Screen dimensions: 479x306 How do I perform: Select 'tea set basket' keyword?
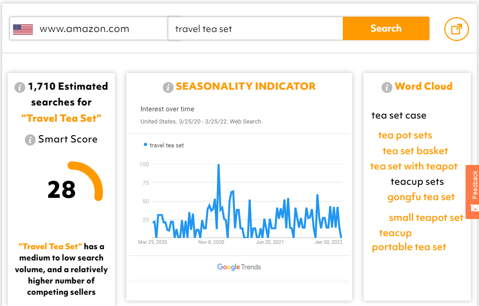click(415, 151)
